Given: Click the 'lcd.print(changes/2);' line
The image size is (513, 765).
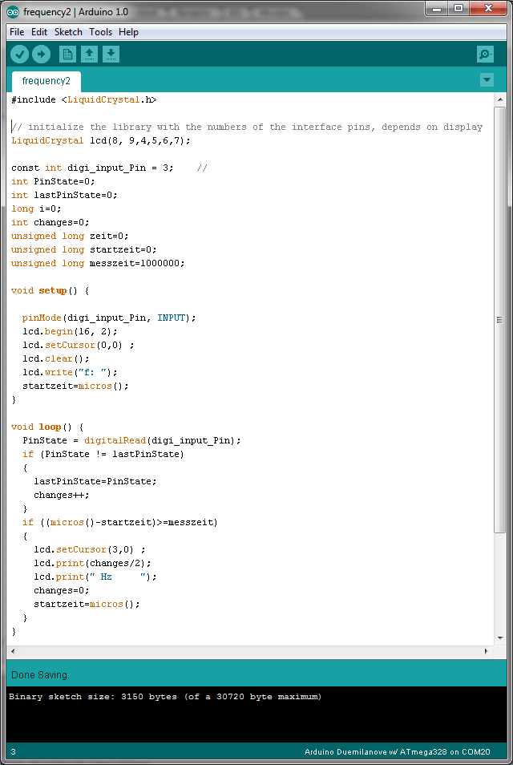Looking at the screenshot, I should point(92,564).
